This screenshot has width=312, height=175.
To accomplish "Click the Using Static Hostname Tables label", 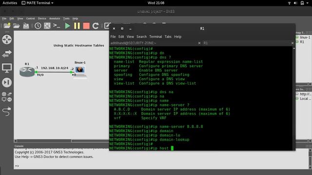I will click(x=79, y=45).
